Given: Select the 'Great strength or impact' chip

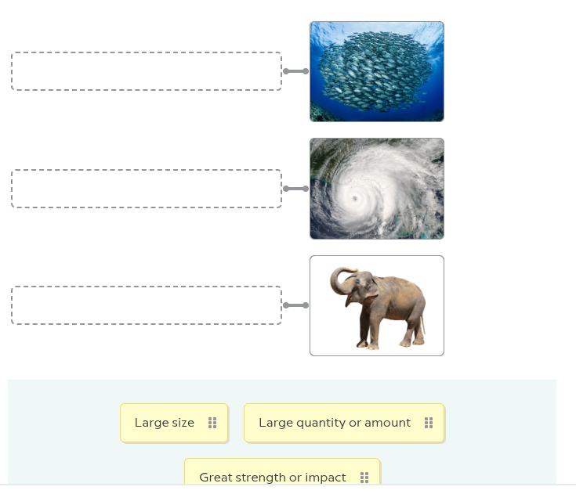Looking at the screenshot, I should pos(272,476).
